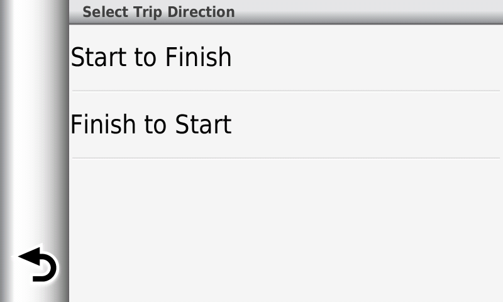Activate the Start to Finish list row
Viewport: 503px width, 302px height.
(286, 58)
